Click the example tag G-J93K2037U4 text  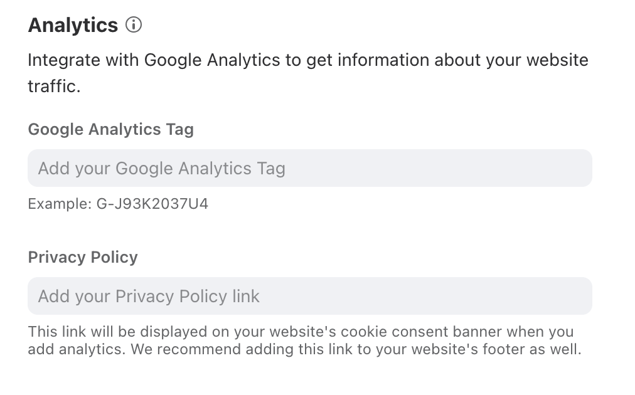click(x=152, y=204)
